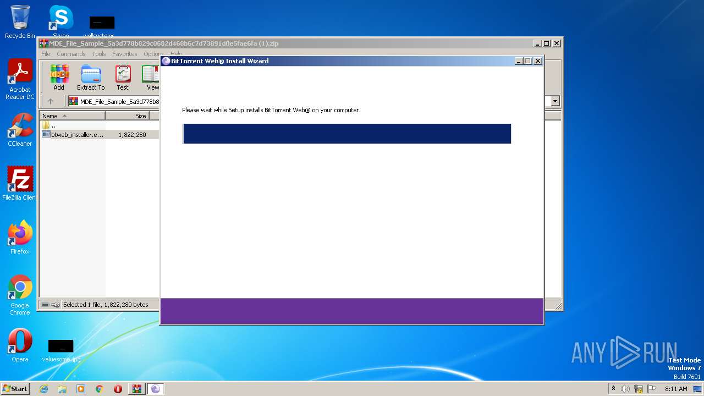
Task: Click the Add toolbar icon in WinRAR
Action: pos(59,77)
